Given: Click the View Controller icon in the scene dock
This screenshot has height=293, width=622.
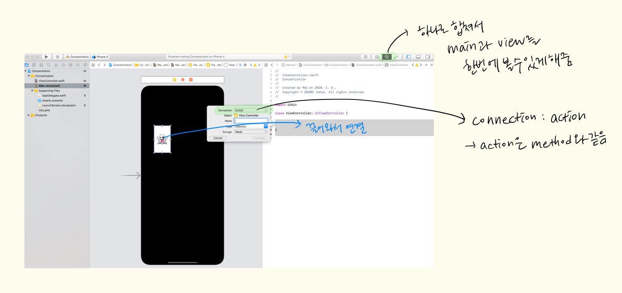Looking at the screenshot, I should [175, 79].
